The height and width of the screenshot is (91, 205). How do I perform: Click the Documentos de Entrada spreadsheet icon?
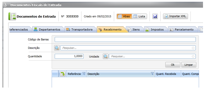[12, 16]
